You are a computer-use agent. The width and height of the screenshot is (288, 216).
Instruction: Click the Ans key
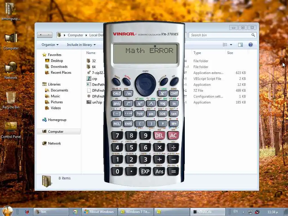[159, 171]
